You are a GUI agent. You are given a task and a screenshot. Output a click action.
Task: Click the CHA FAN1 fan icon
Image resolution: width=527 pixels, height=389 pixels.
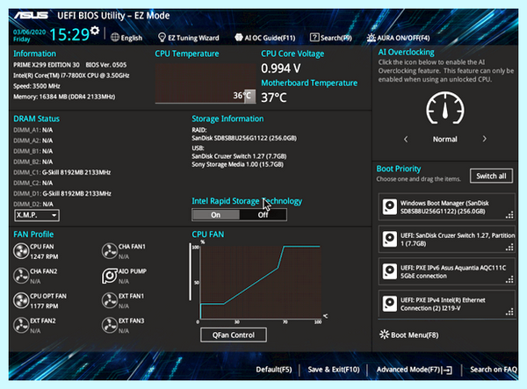(x=110, y=251)
